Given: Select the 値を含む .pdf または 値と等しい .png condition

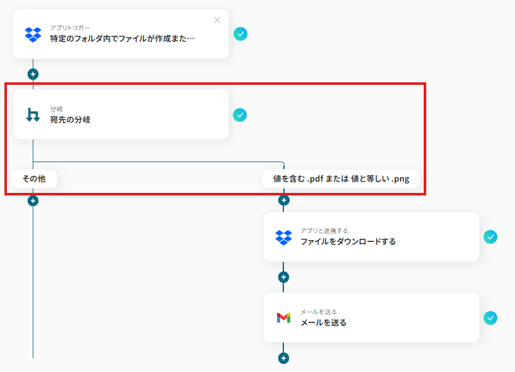Looking at the screenshot, I should coord(341,178).
